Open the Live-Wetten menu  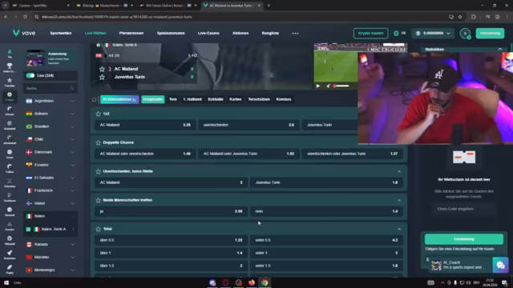pos(95,33)
